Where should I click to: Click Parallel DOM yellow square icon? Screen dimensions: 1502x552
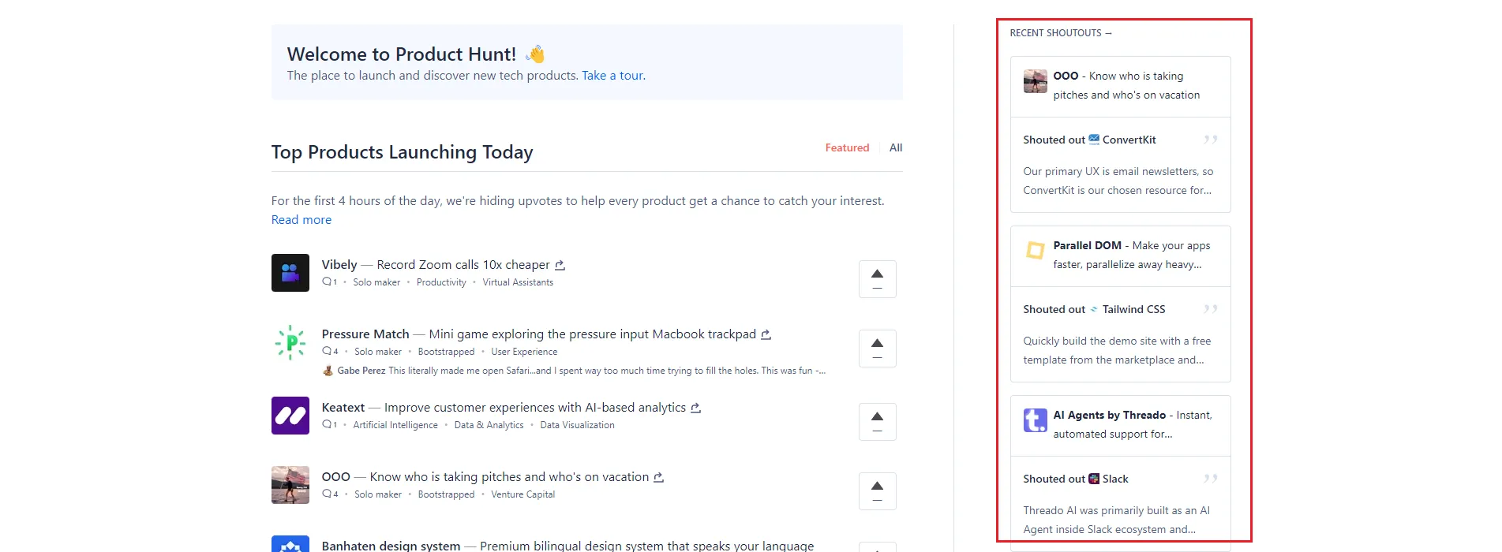(1035, 251)
